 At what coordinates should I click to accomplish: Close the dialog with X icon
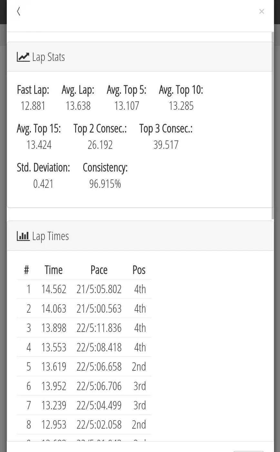[x=262, y=12]
